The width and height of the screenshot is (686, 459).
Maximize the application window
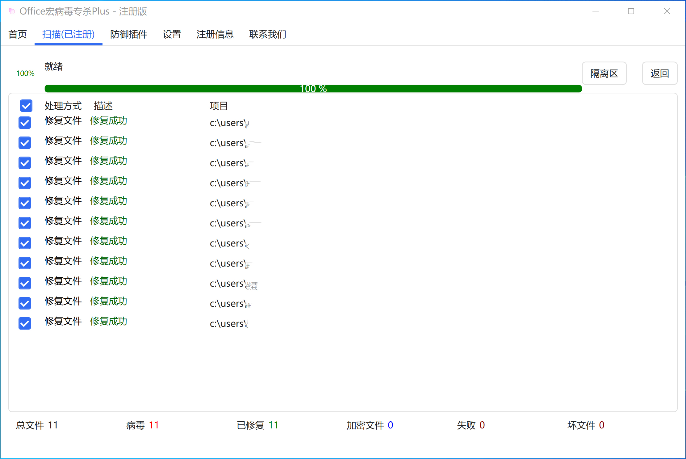[x=631, y=11]
